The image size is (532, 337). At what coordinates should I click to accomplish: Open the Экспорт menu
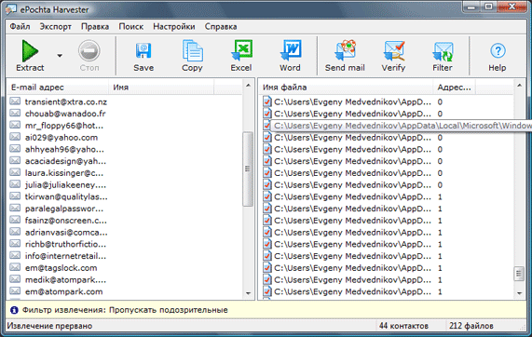[55, 26]
